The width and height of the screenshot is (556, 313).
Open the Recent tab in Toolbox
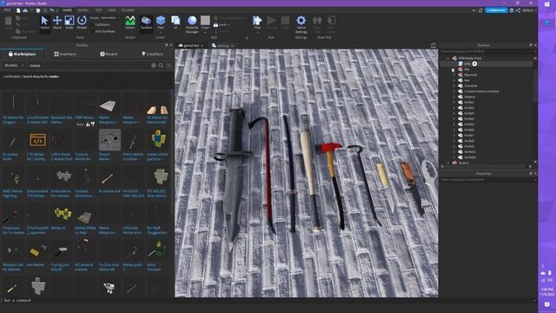click(109, 54)
